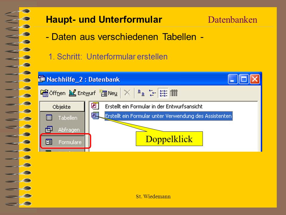Click the grayed-out delete X icon
The width and height of the screenshot is (286, 215).
pos(127,93)
